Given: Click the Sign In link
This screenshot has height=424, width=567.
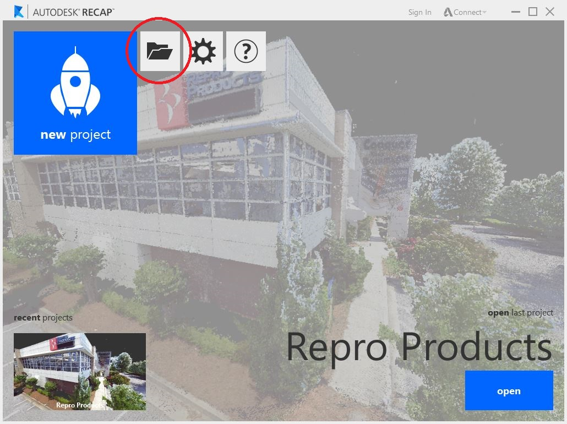Looking at the screenshot, I should tap(420, 12).
